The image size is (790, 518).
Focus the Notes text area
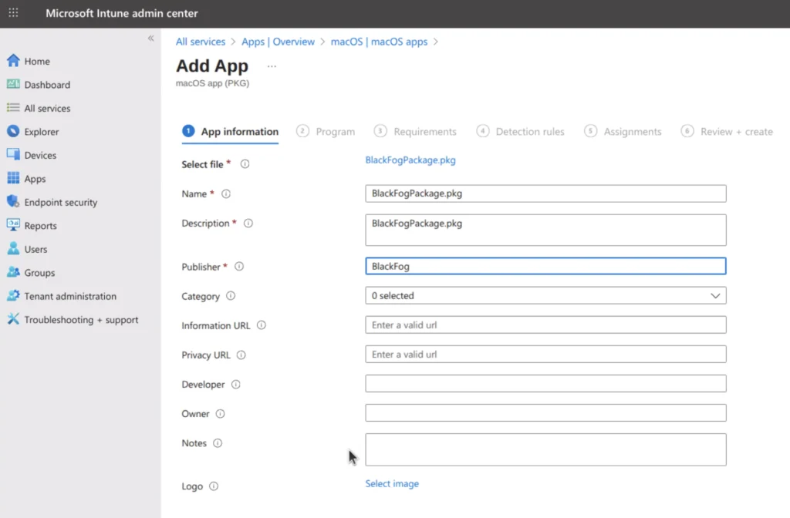[545, 449]
